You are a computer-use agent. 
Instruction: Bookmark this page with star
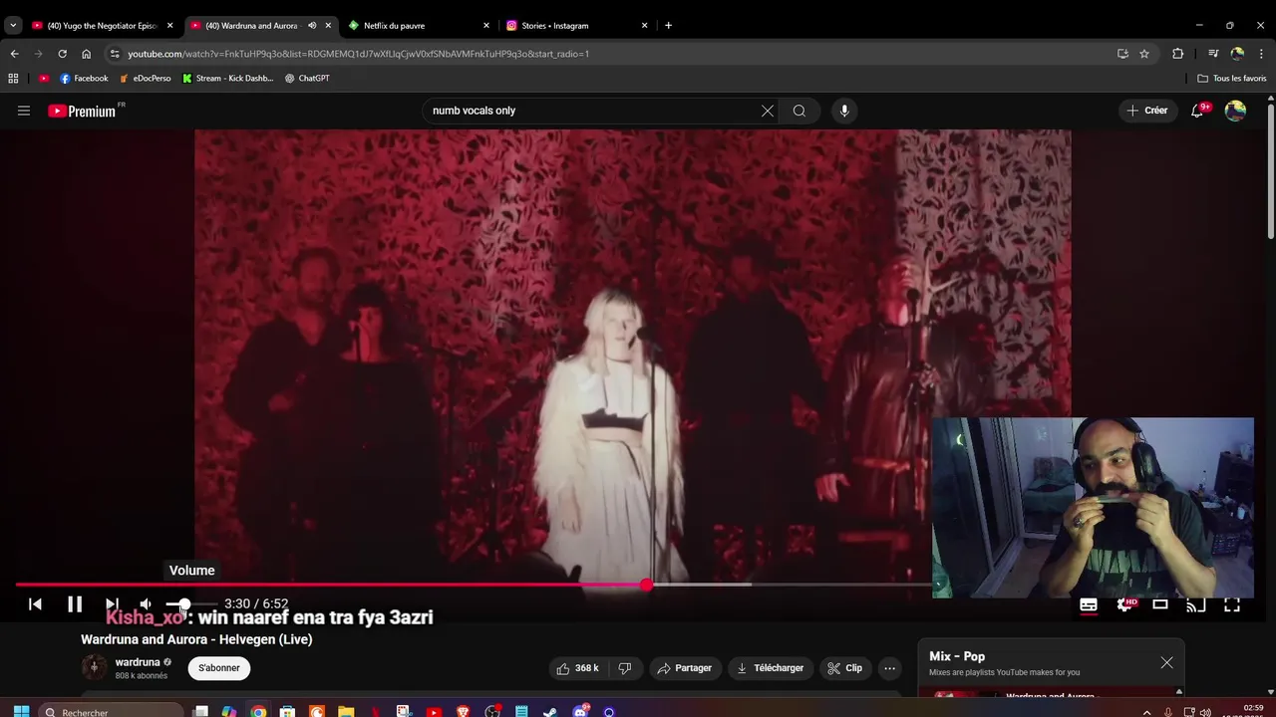click(1144, 54)
